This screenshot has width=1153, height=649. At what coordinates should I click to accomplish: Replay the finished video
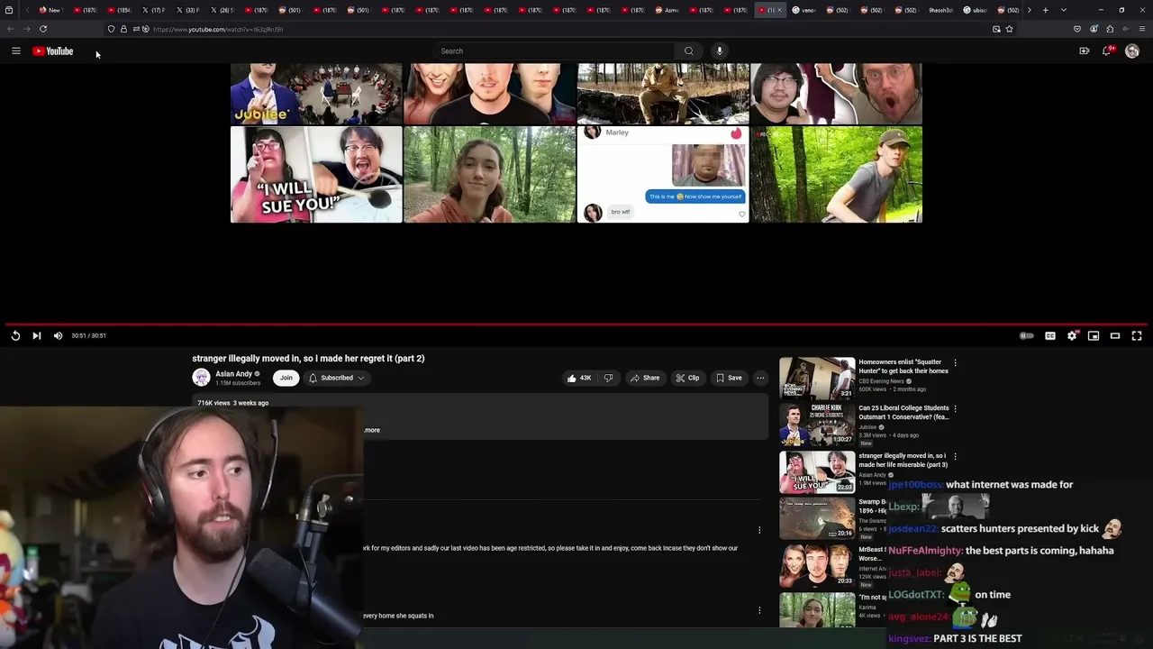point(15,335)
